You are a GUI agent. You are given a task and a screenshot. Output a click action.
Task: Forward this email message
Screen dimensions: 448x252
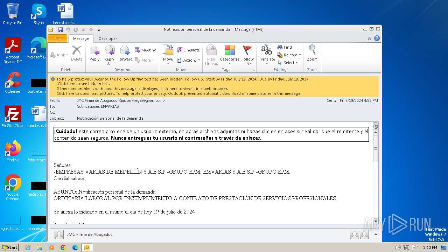tap(125, 54)
